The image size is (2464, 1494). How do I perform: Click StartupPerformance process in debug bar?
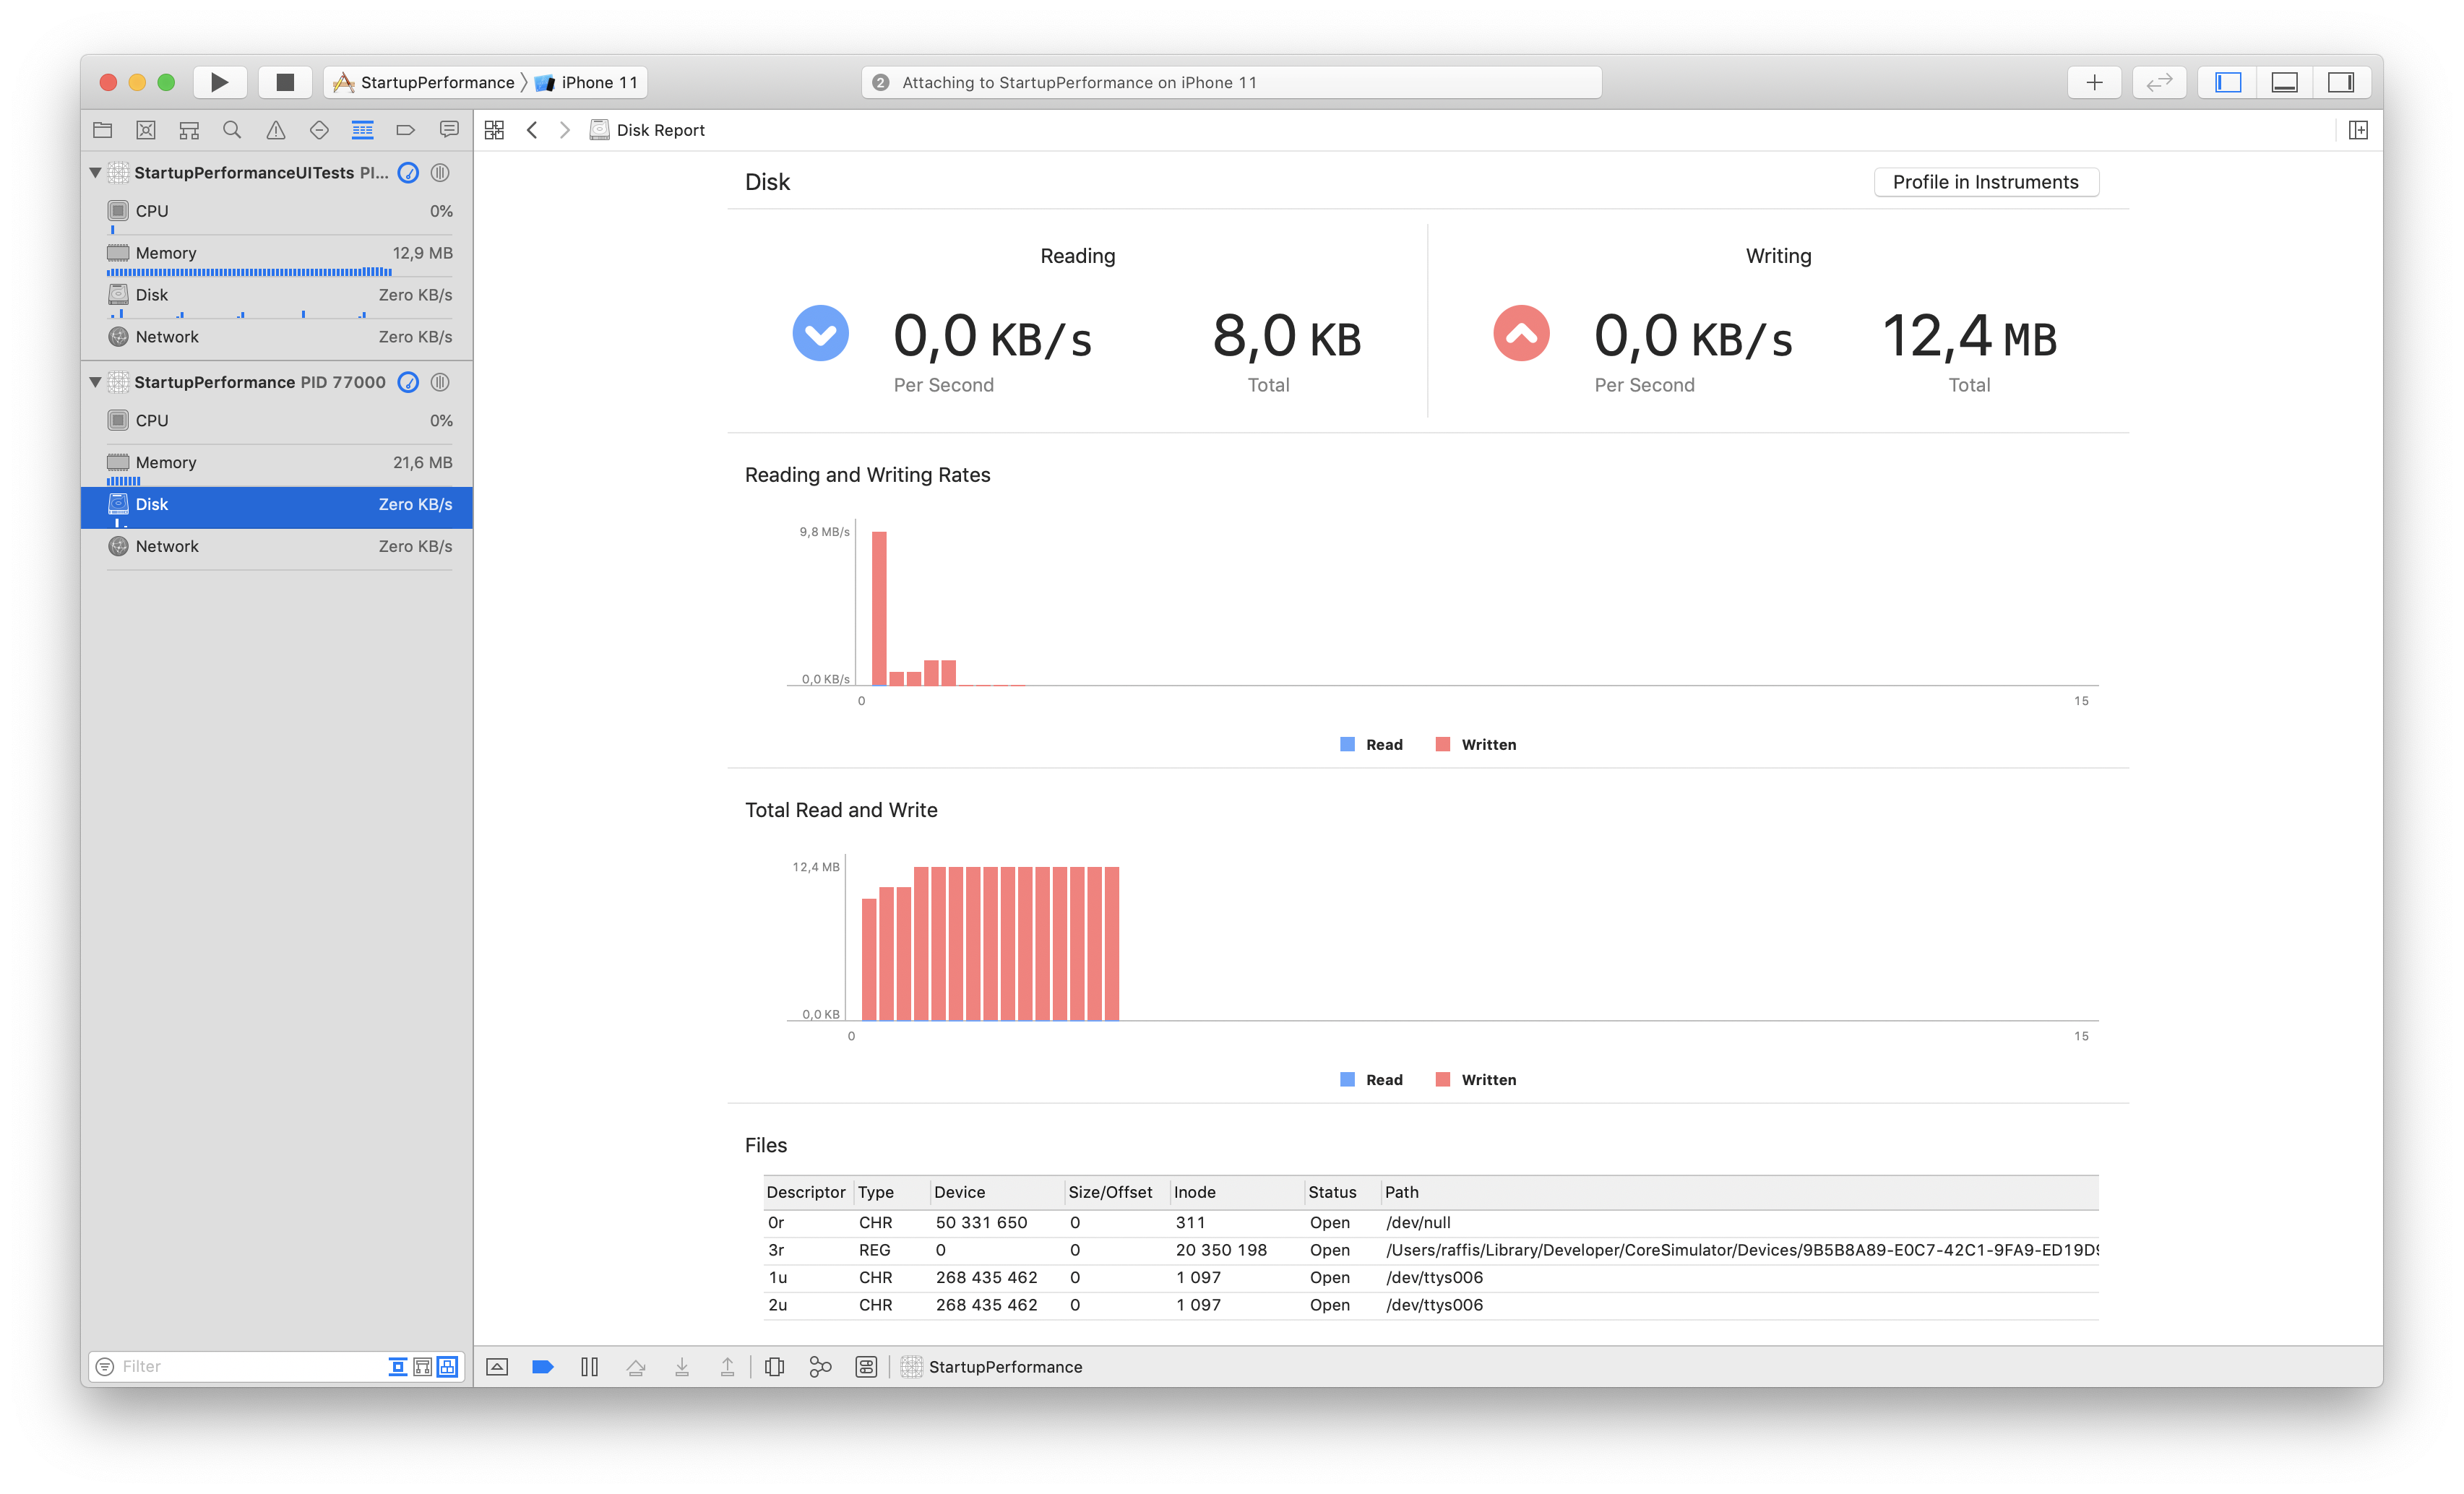point(992,1367)
